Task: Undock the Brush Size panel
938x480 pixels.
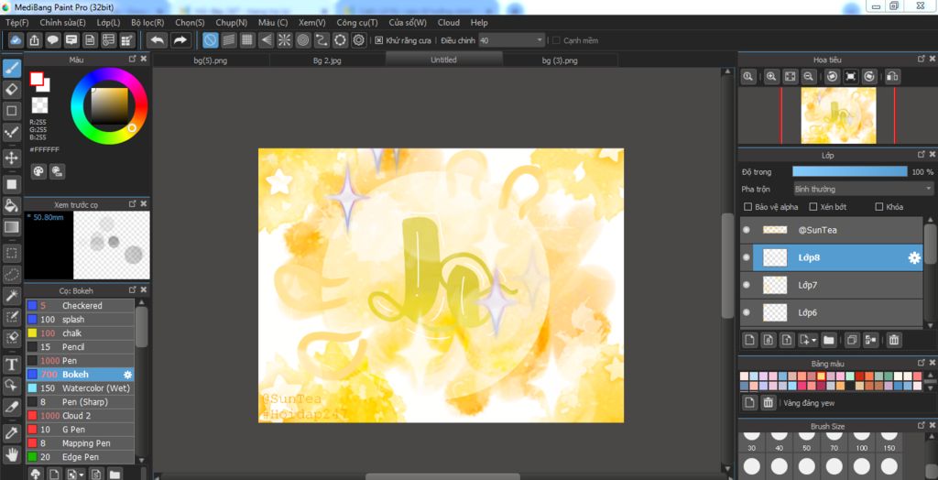Action: [921, 426]
